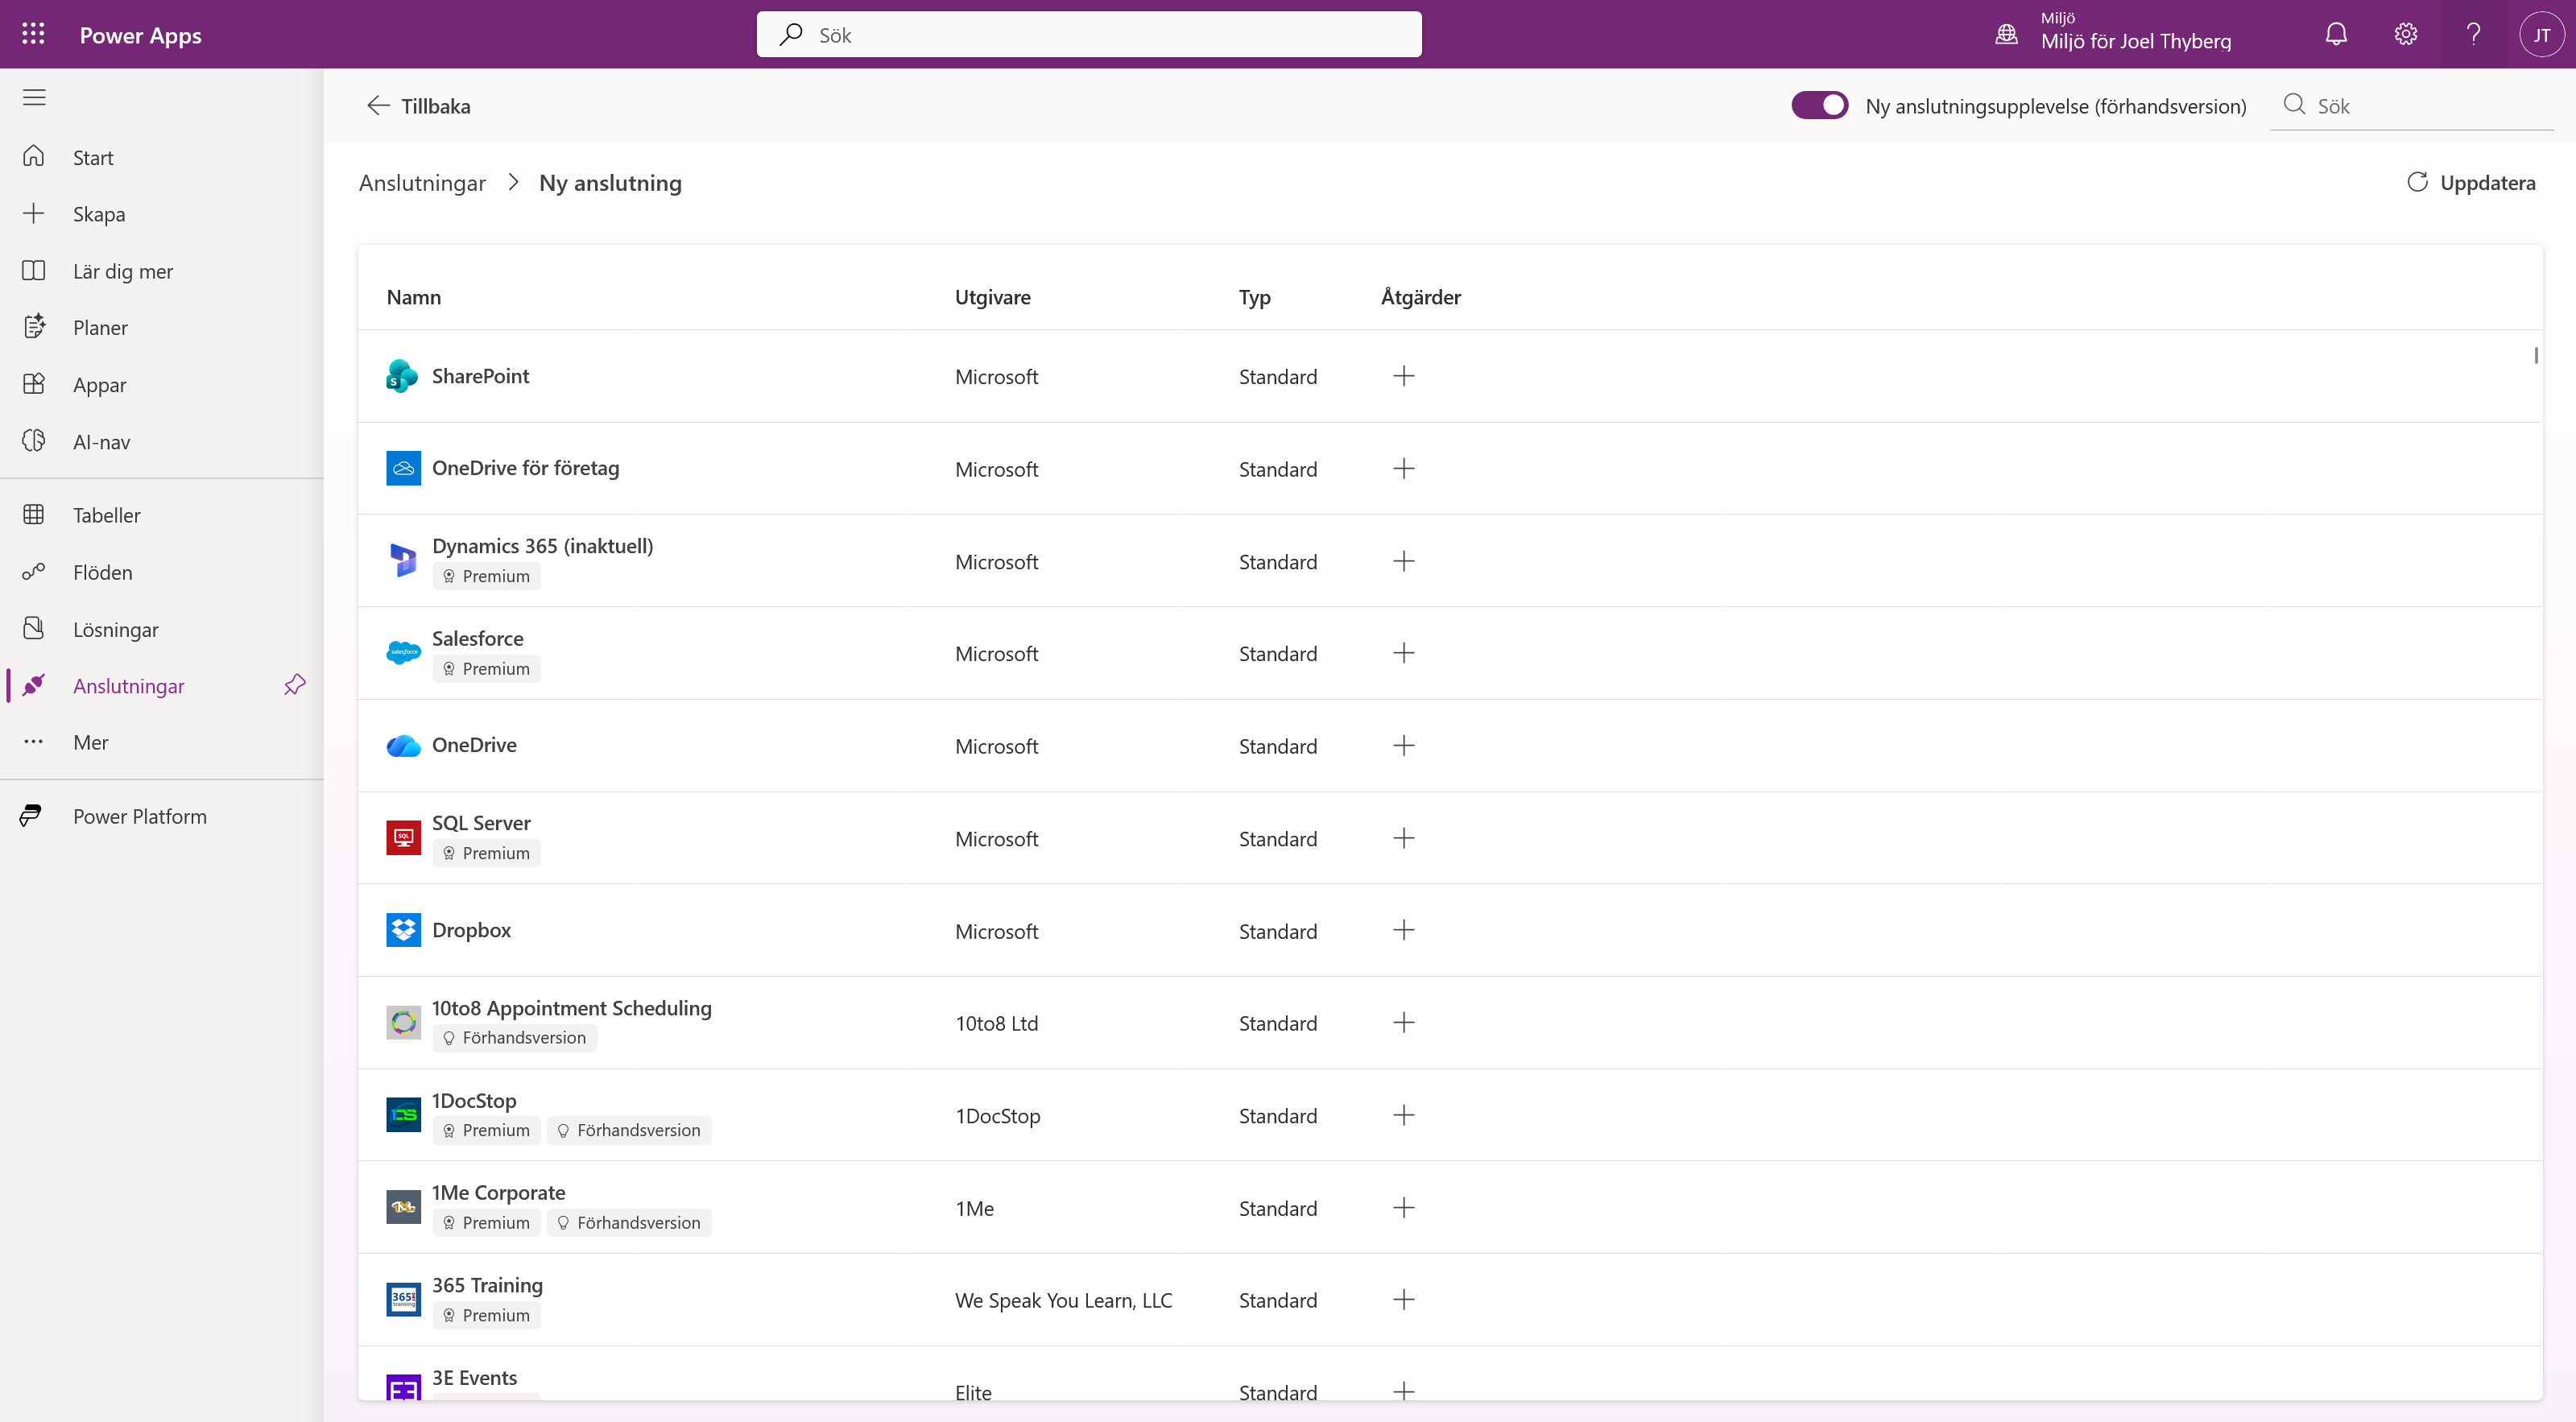Screen dimensions: 2576x1422
Task: Sort by the Namn column header
Action: click(x=414, y=297)
